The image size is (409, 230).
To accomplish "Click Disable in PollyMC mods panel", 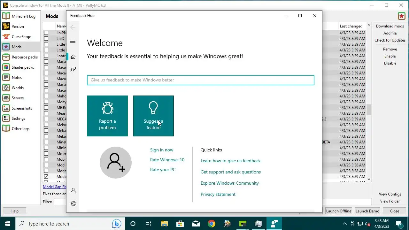I will coord(390,63).
